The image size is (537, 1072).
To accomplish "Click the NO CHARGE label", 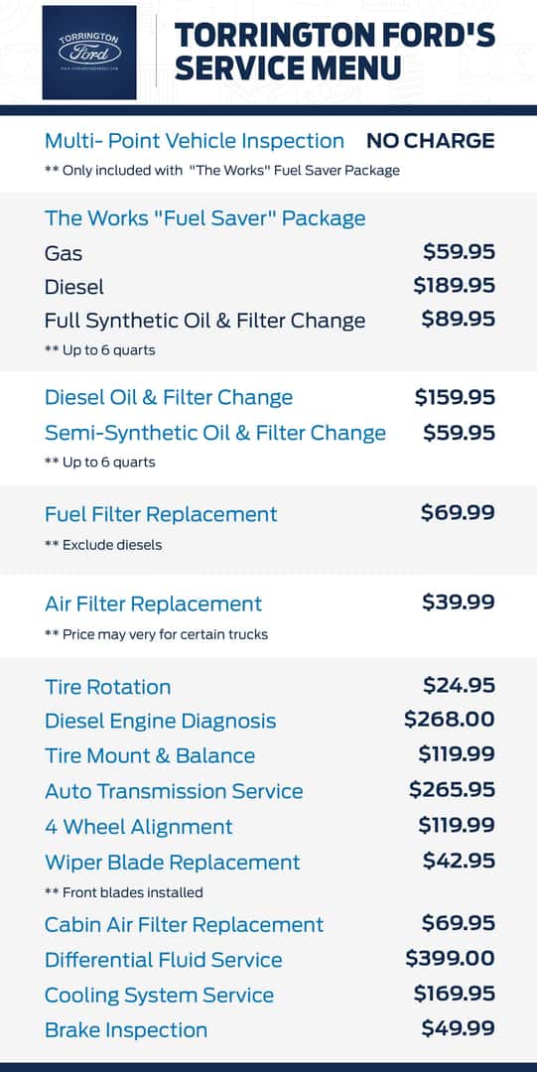I will [x=430, y=141].
